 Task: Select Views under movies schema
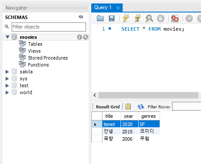point(34,51)
